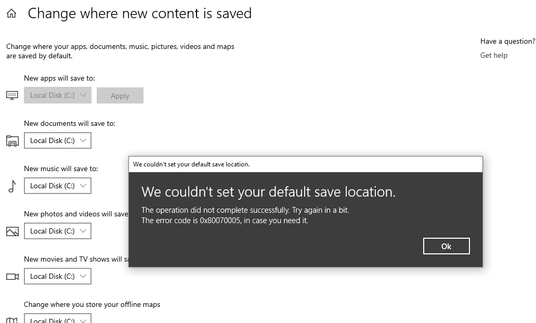
Task: Click the movies and TV camera icon
Action: click(11, 276)
